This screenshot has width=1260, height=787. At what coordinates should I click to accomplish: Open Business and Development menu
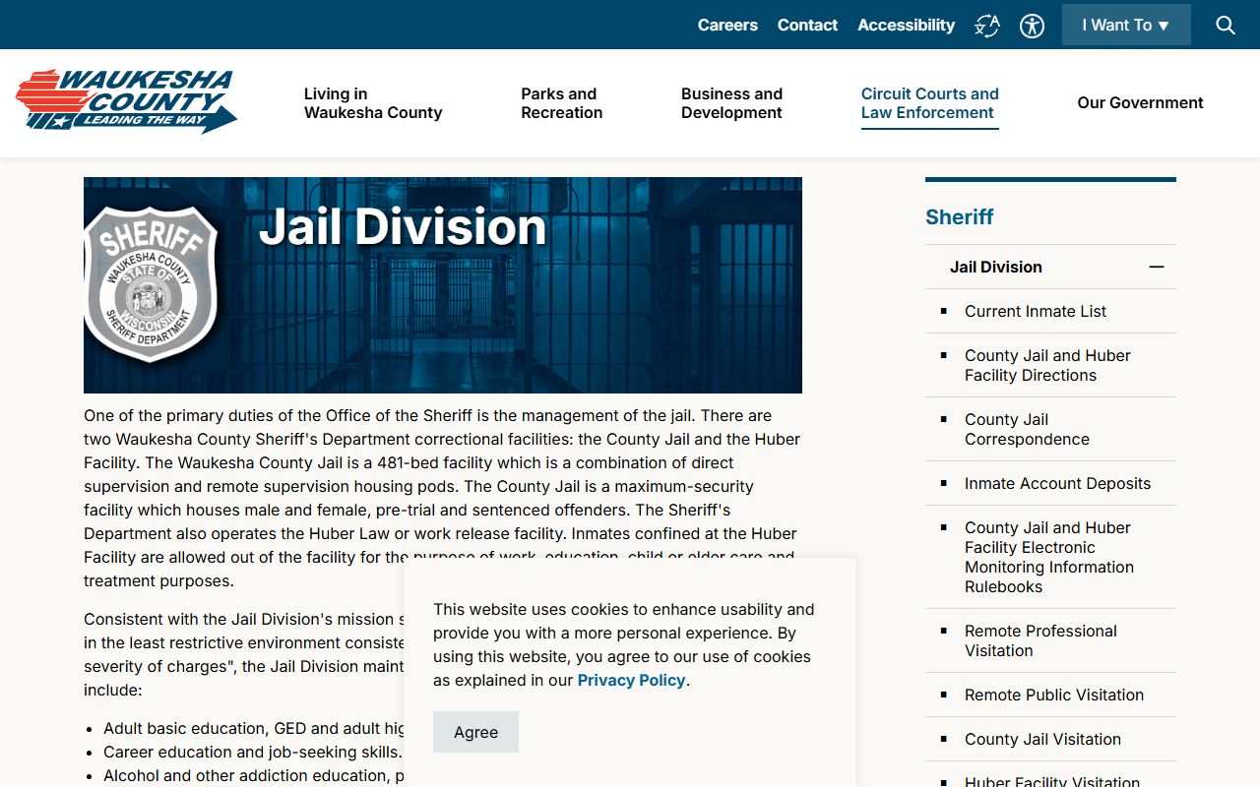pos(731,103)
